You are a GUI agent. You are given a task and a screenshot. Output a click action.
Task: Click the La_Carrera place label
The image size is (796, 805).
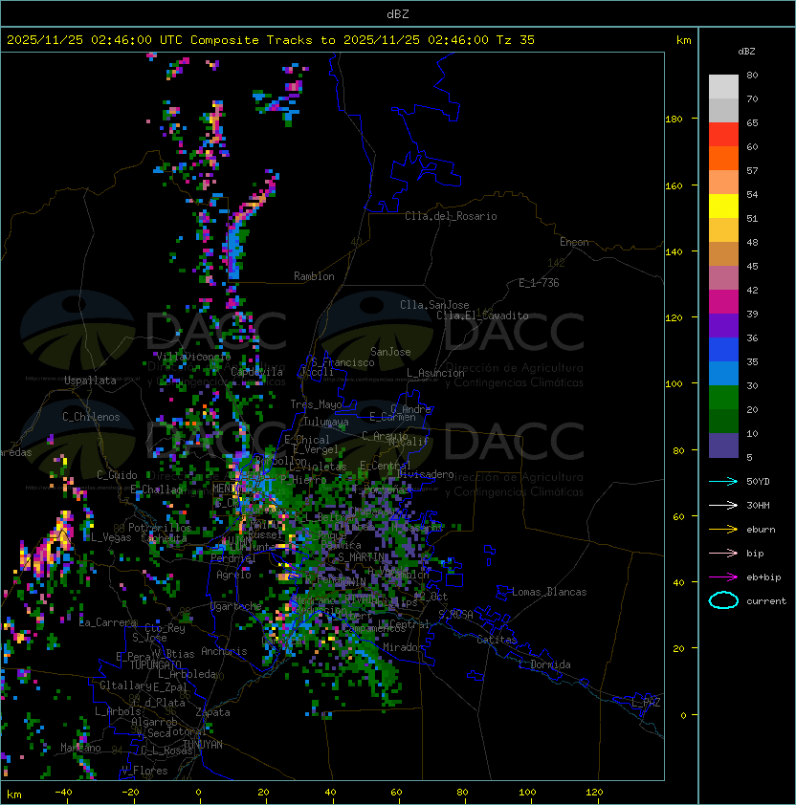click(107, 622)
